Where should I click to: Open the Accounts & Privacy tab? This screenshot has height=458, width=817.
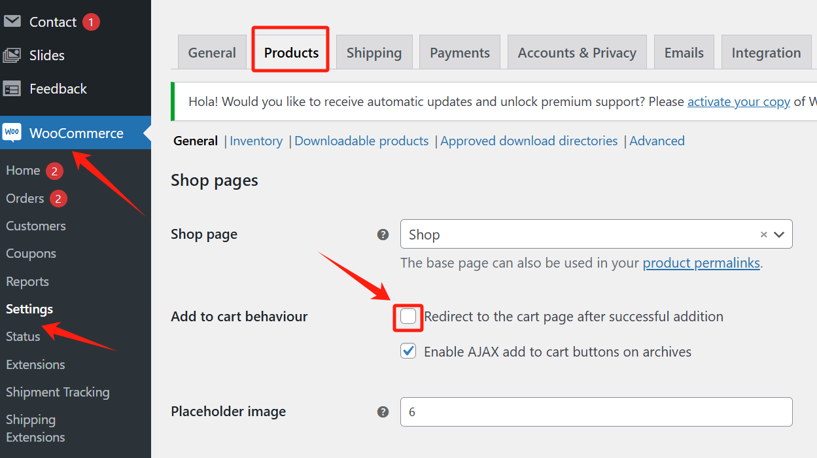tap(576, 51)
